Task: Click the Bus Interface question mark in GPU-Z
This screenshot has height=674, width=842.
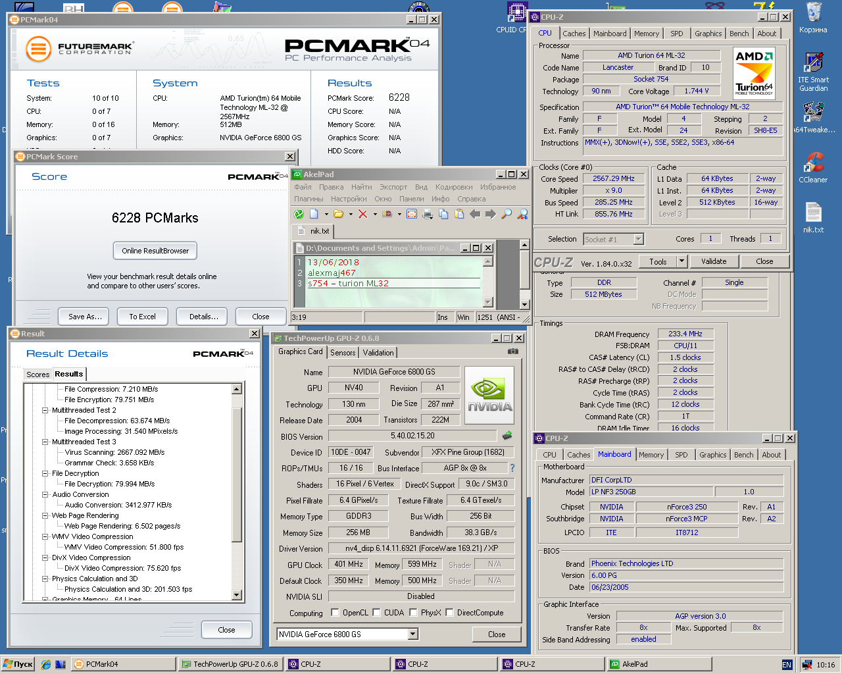Action: point(512,468)
